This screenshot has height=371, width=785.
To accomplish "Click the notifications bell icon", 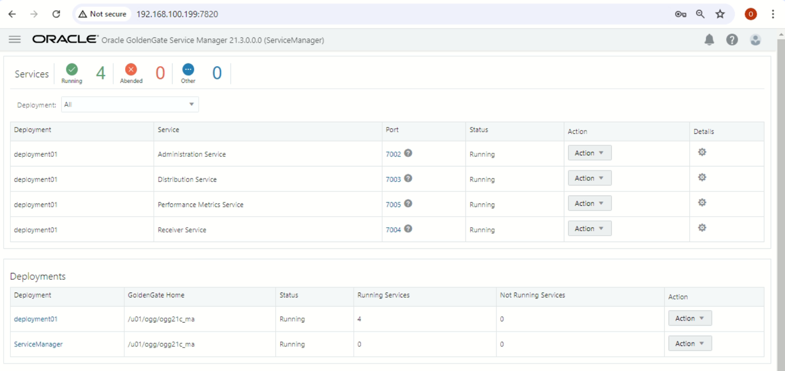I will pyautogui.click(x=709, y=40).
